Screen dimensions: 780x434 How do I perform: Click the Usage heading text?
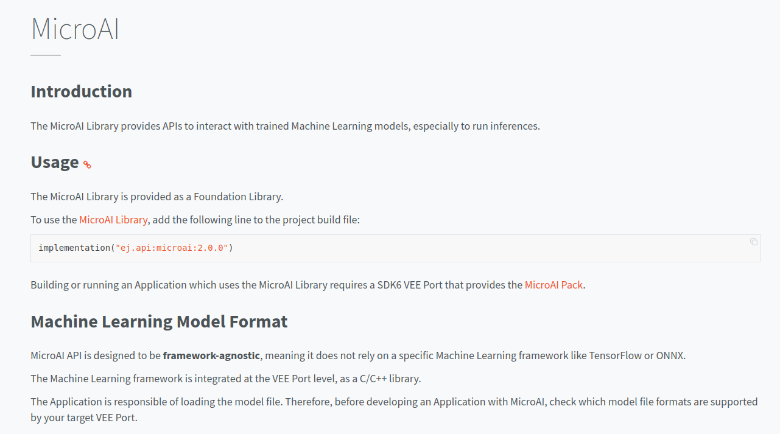(55, 162)
